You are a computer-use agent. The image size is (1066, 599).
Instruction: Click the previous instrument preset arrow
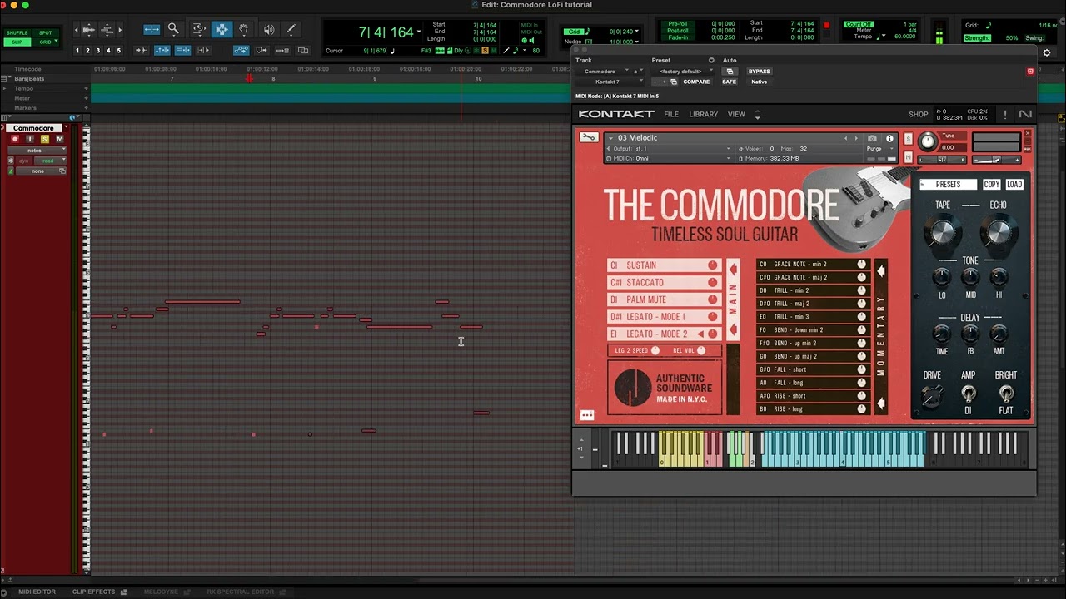tap(846, 138)
